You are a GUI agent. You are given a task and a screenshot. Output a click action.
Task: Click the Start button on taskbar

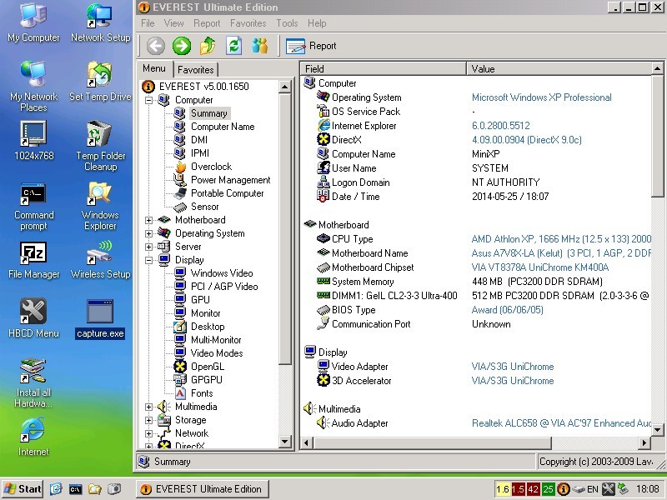23,489
